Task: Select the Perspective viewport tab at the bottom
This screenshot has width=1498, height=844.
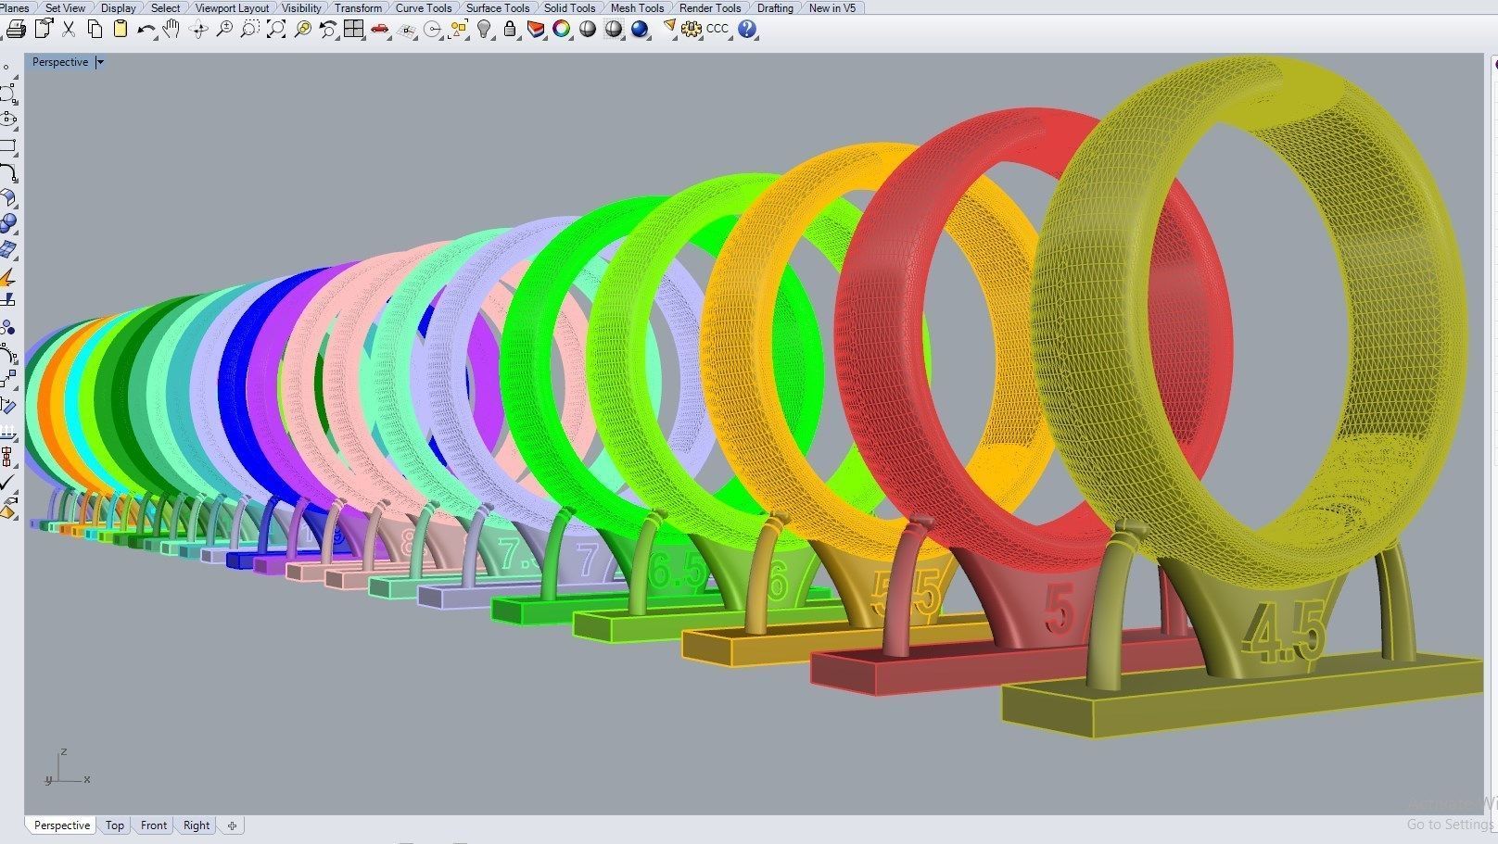Action: pos(62,825)
